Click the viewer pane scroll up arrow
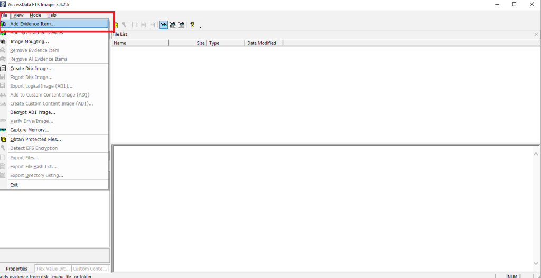 pyautogui.click(x=536, y=155)
